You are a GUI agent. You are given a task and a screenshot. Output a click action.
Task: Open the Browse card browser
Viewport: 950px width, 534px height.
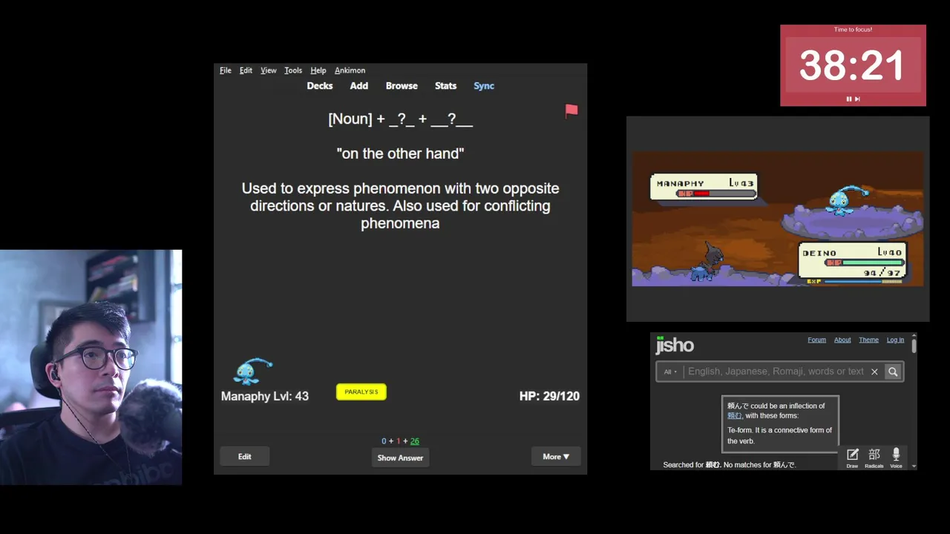click(x=402, y=86)
